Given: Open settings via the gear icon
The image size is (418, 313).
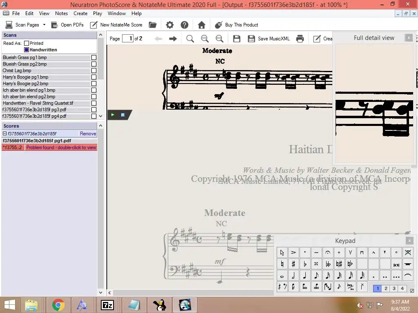Looking at the screenshot, I should point(170,25).
